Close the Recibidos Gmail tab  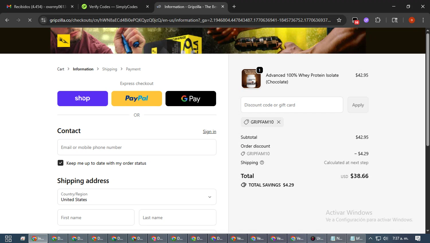tap(72, 7)
